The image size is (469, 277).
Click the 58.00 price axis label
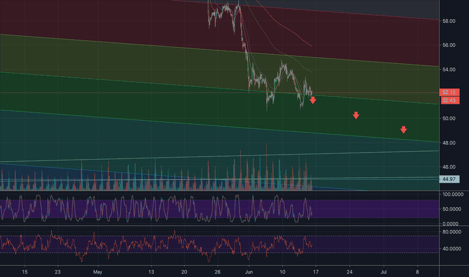click(449, 21)
